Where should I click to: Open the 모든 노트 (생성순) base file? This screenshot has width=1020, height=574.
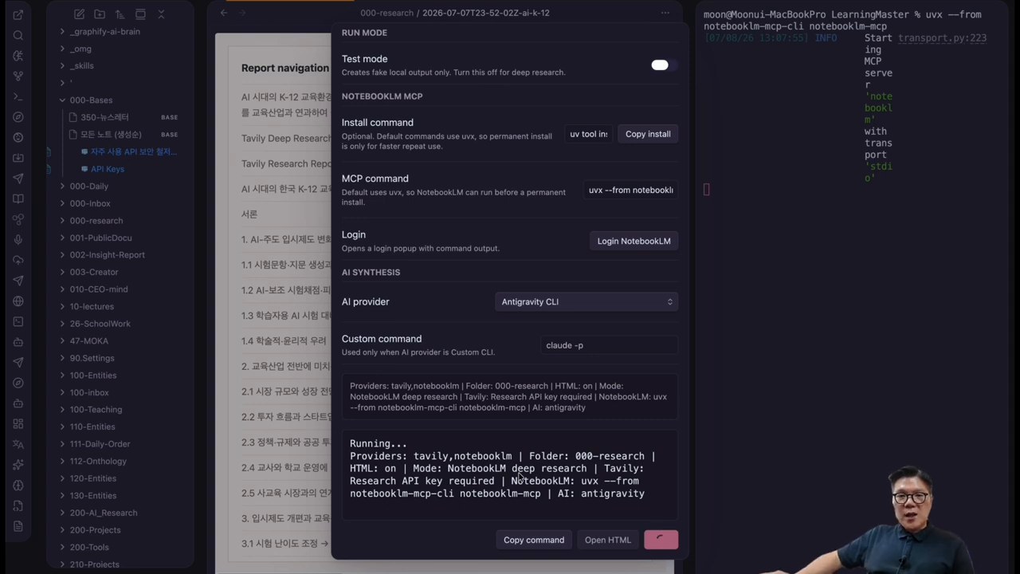coord(111,135)
